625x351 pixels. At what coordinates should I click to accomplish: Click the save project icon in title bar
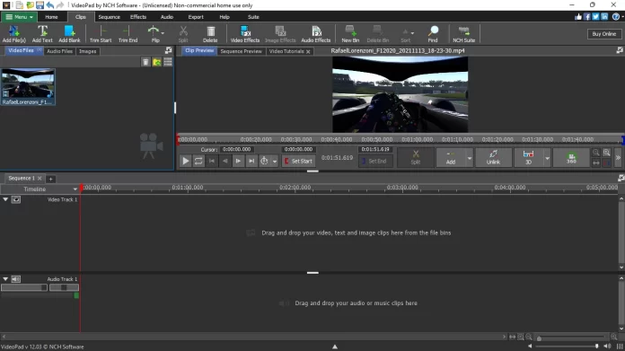pos(40,5)
